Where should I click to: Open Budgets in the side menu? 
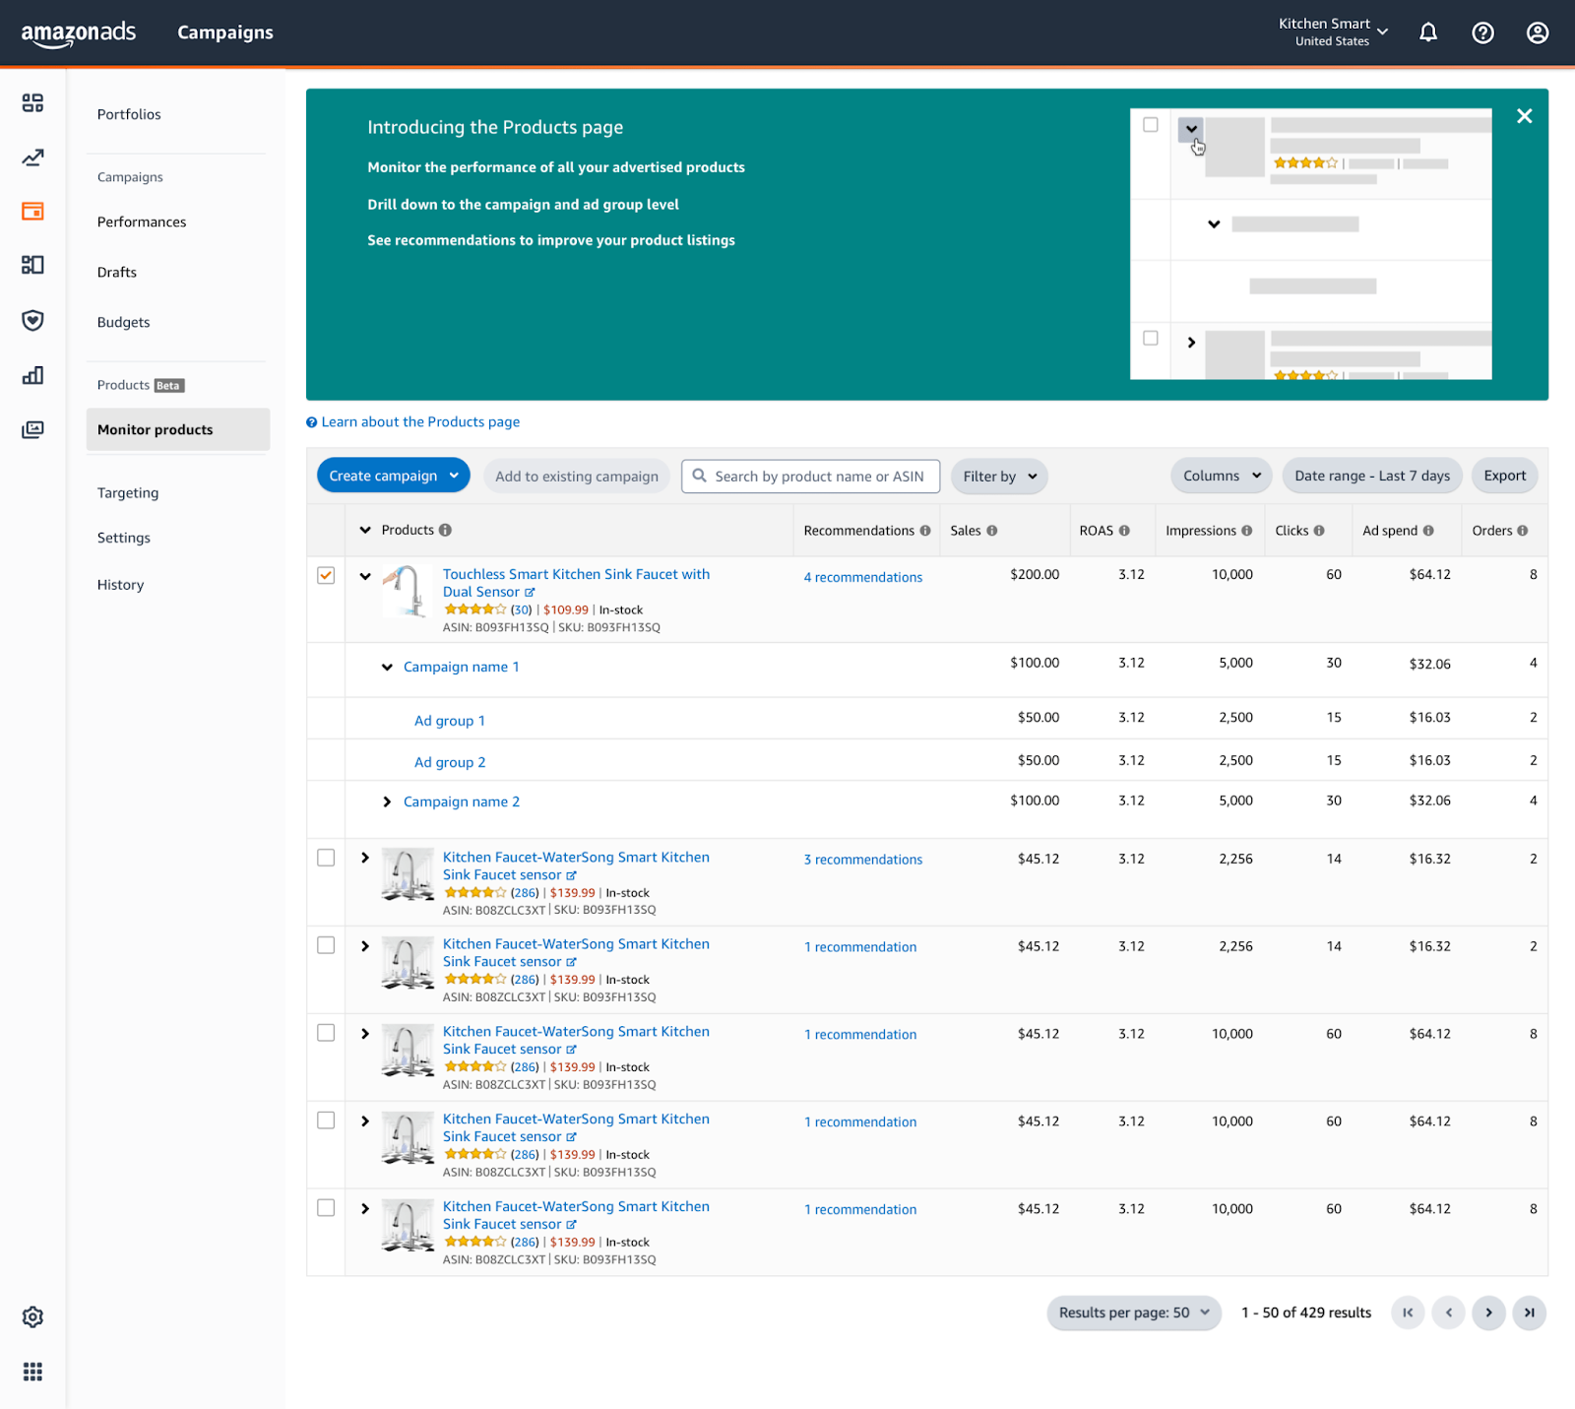124,322
